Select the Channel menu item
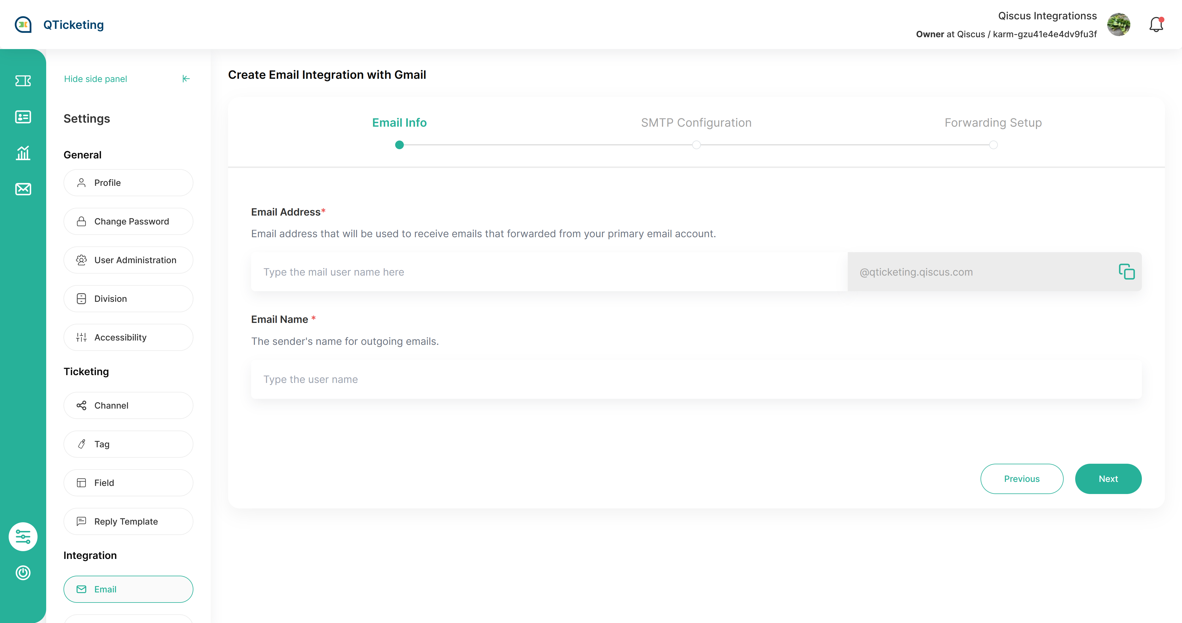 coord(128,405)
